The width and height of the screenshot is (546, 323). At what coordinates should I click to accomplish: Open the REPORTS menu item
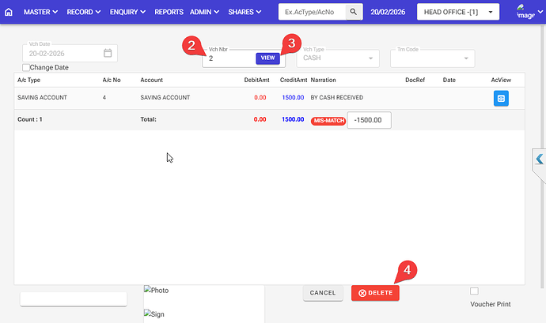coord(169,13)
